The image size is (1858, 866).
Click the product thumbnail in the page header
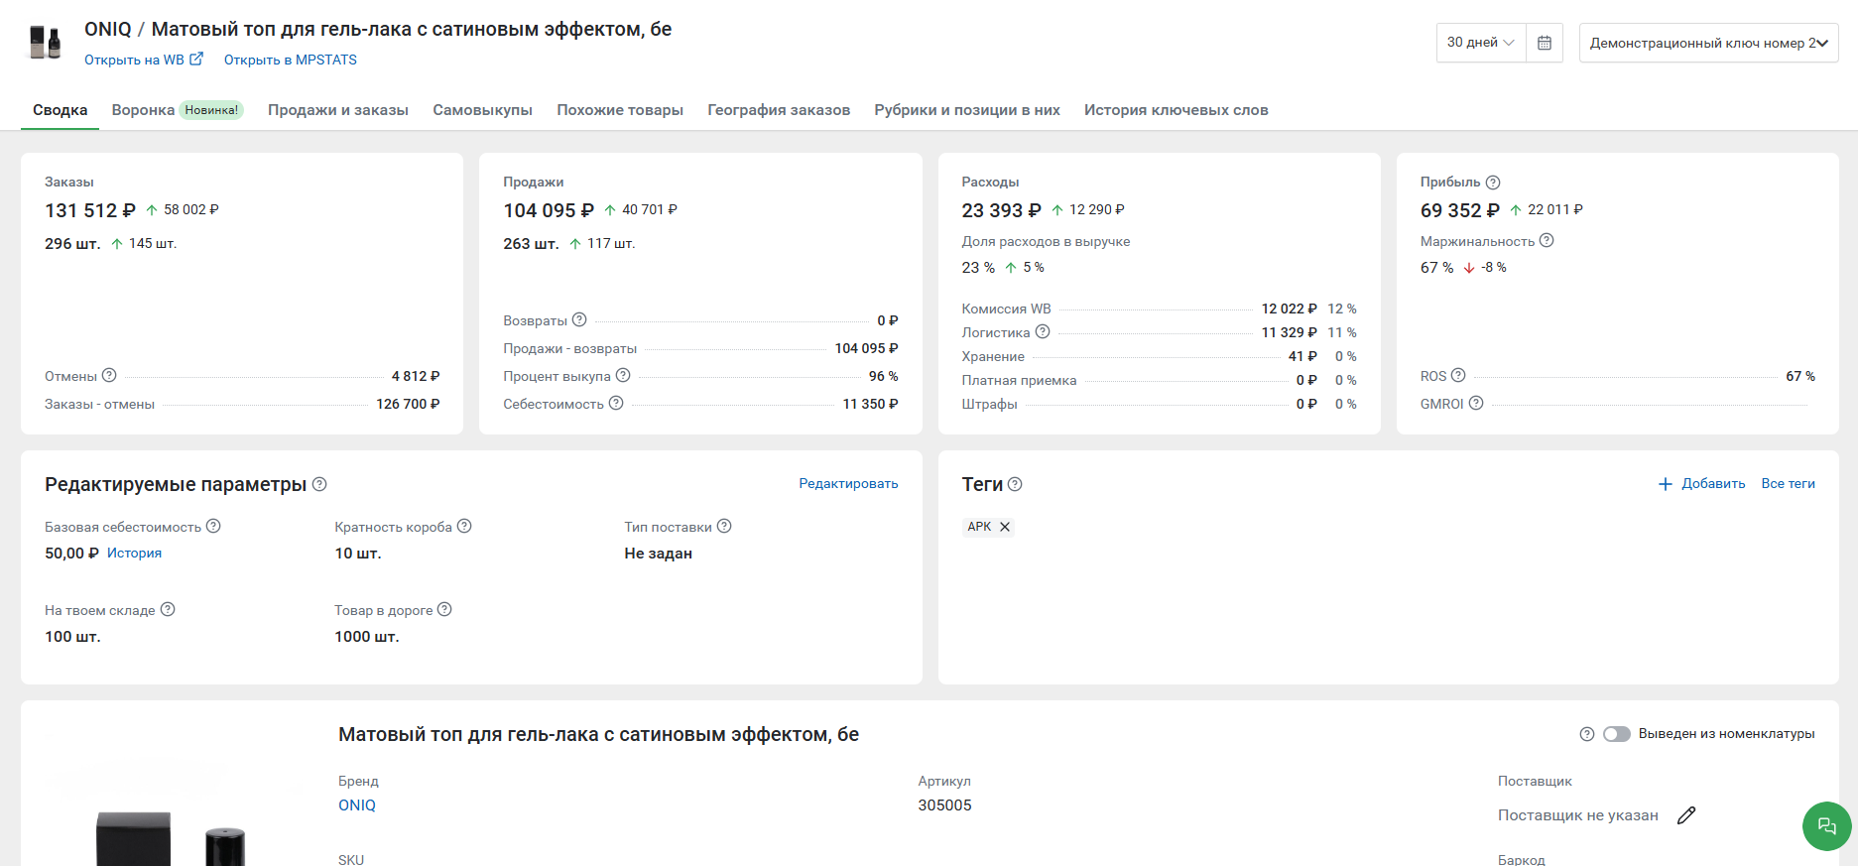pos(45,43)
